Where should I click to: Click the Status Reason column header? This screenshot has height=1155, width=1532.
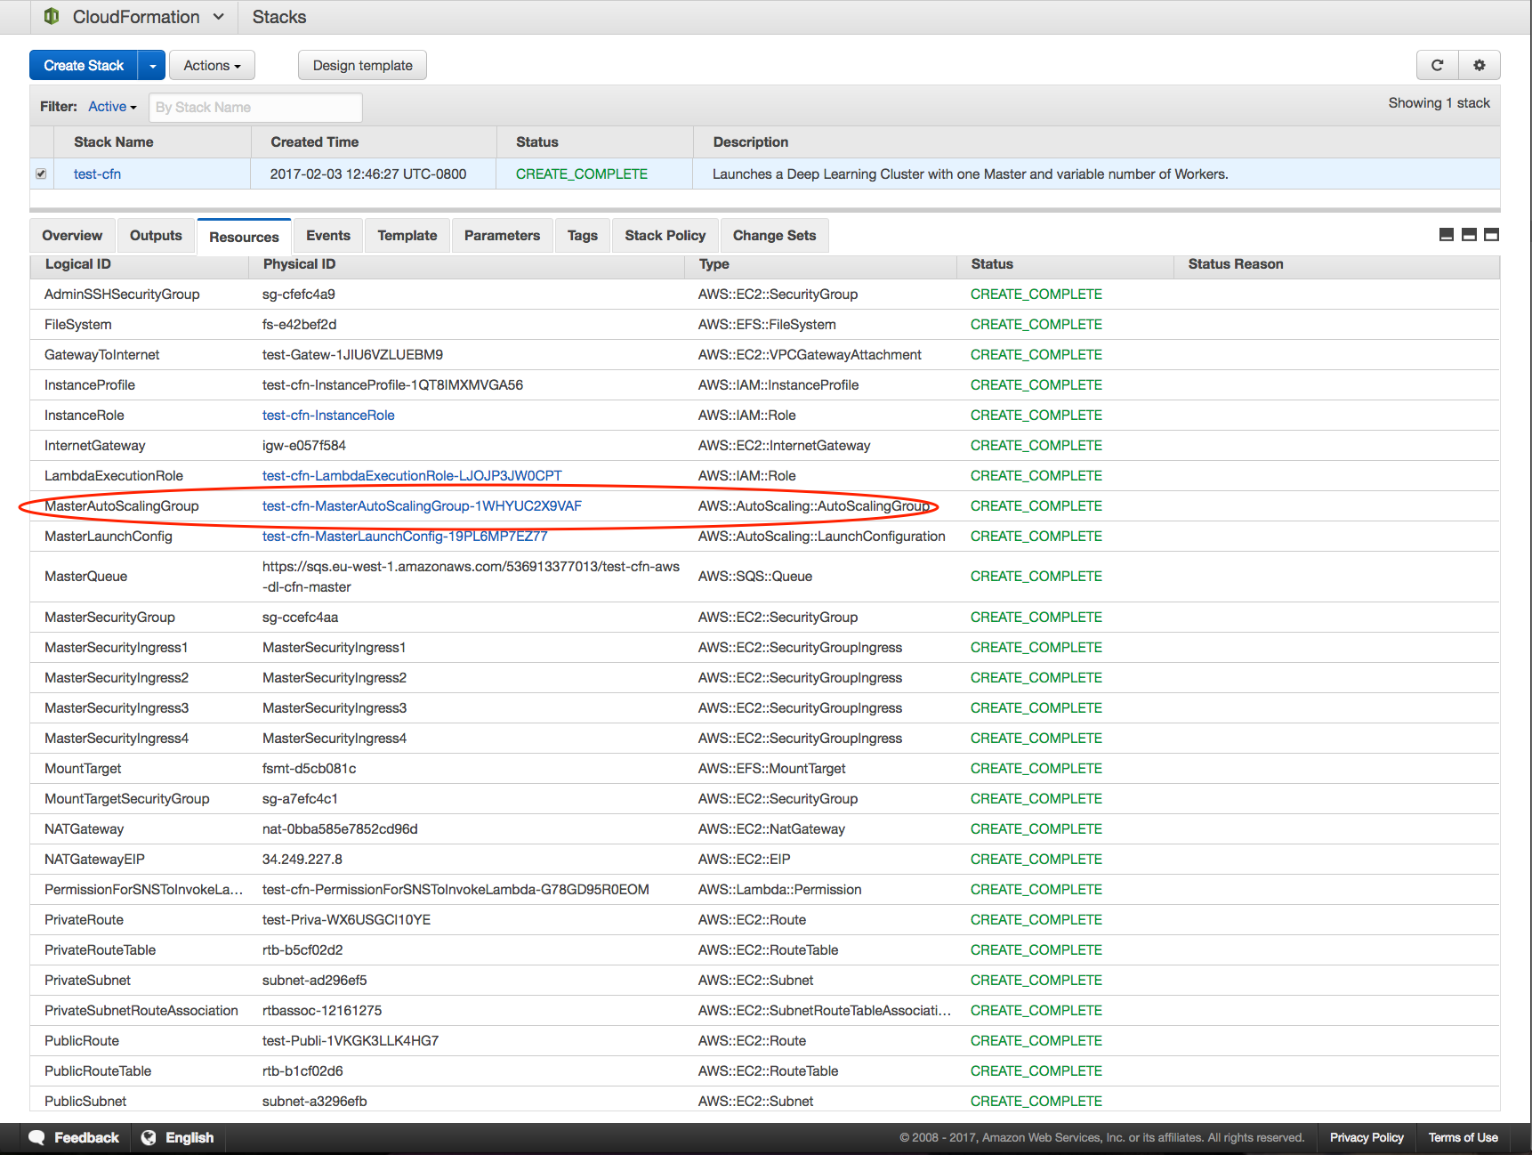pos(1236,264)
